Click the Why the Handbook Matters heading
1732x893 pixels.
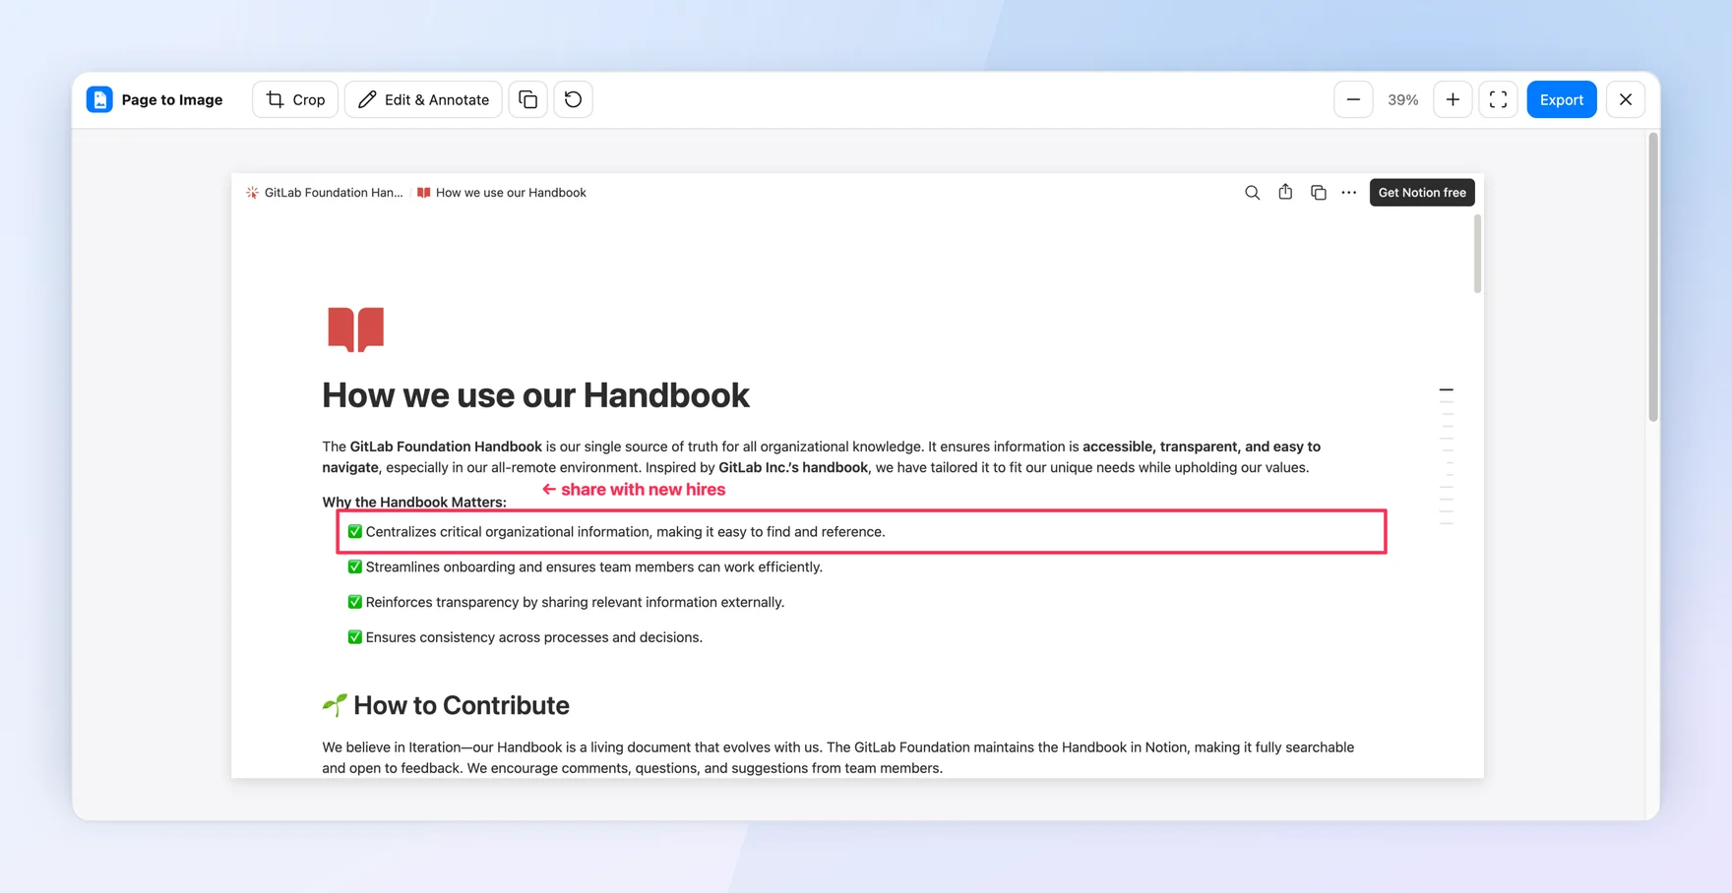tap(414, 502)
